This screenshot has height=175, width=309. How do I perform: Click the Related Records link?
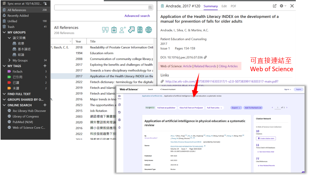click(205, 66)
